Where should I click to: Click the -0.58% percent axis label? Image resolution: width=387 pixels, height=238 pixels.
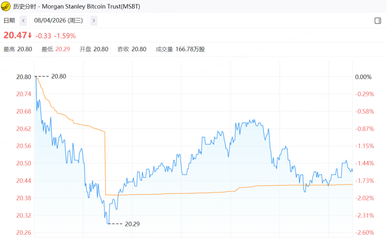pyautogui.click(x=365, y=112)
